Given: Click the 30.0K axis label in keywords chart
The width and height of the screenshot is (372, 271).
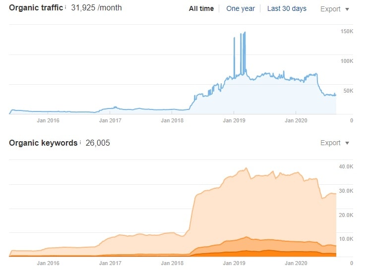Looking at the screenshot, I should (346, 191).
